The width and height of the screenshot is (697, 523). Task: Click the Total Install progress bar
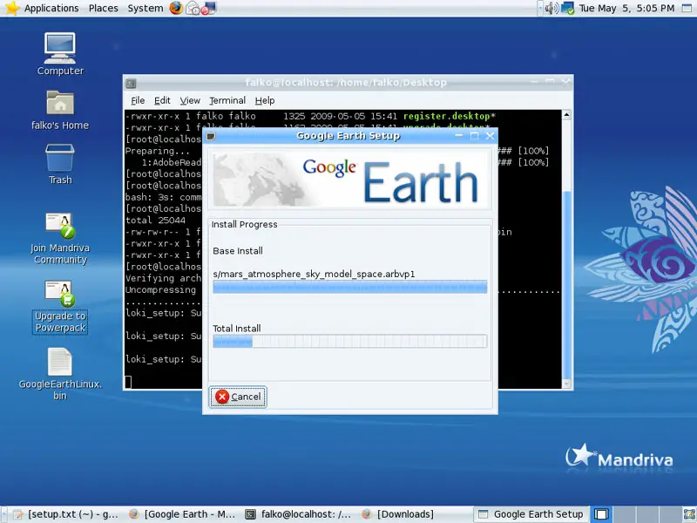tap(350, 341)
